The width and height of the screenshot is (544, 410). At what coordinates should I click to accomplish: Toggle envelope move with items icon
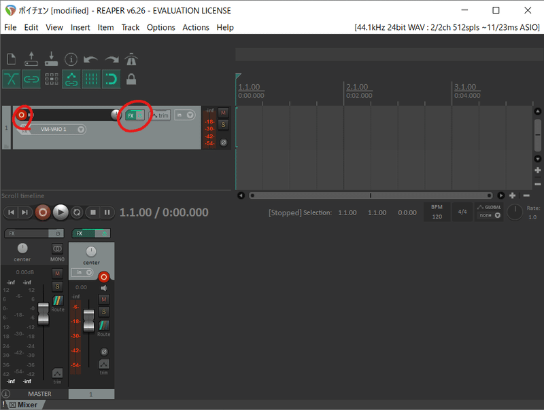(71, 79)
